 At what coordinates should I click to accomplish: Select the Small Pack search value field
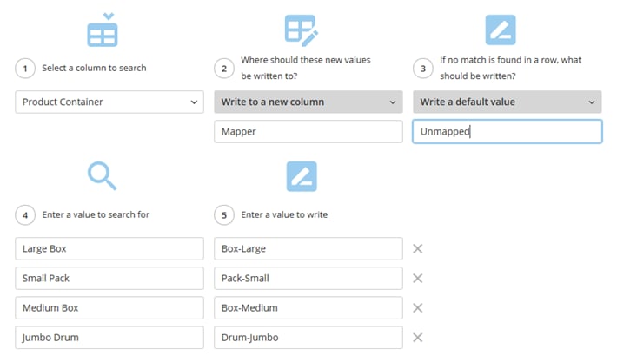[109, 279]
